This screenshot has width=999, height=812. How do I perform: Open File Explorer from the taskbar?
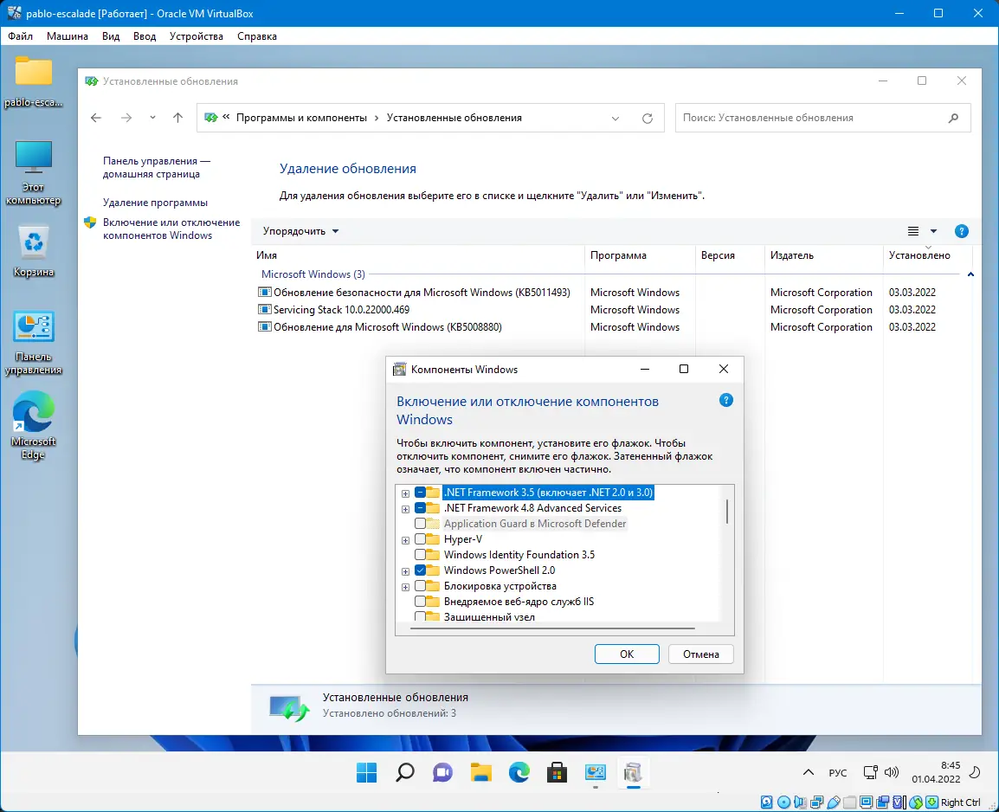click(x=481, y=772)
